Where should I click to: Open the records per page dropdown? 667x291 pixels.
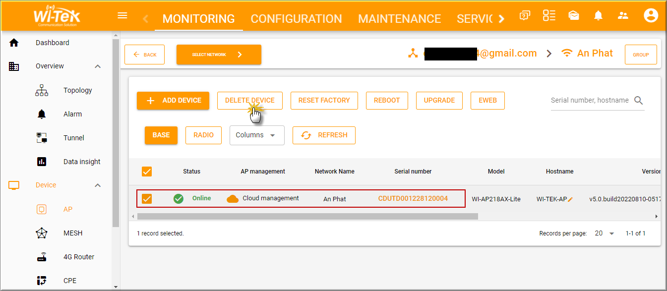(x=605, y=233)
